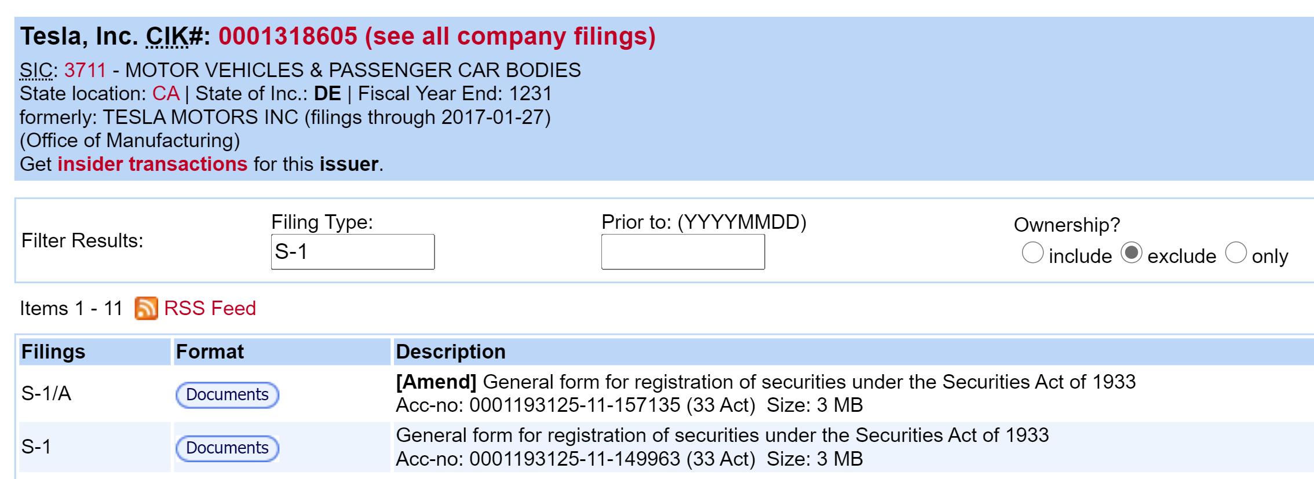Click the S-1/A filing type cell

coord(46,394)
